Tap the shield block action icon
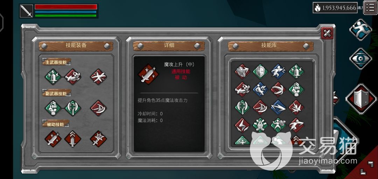The height and width of the screenshot is (179, 378). [x=361, y=99]
